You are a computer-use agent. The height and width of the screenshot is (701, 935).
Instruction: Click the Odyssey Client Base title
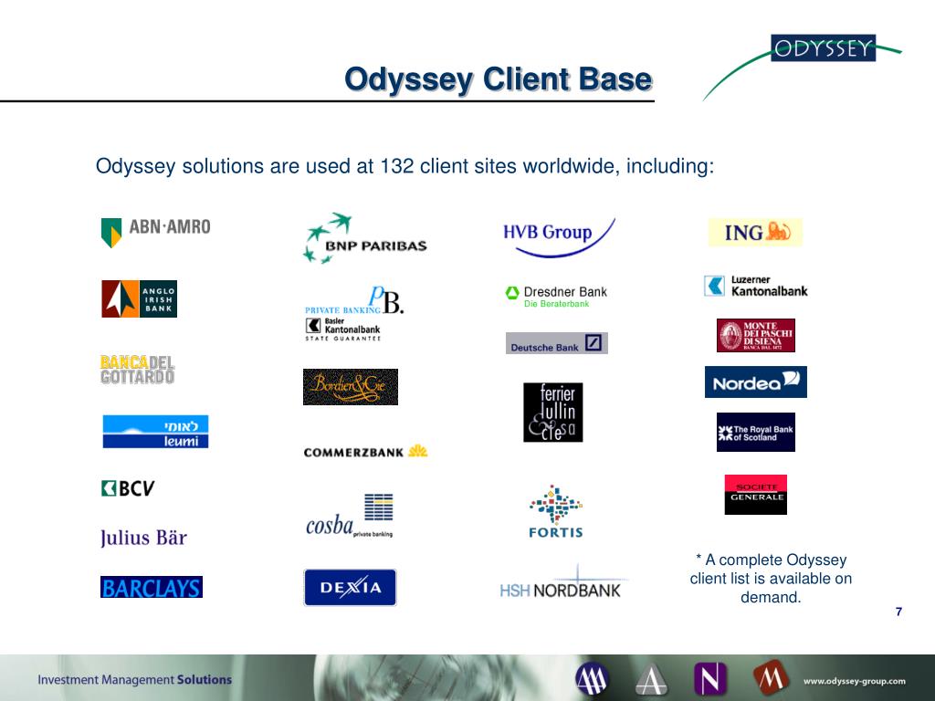499,79
